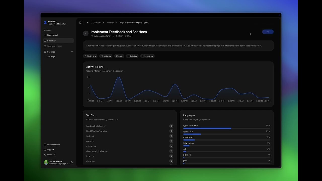Open account menu icon beside Usman Hassan
Image resolution: width=322 pixels, height=181 pixels.
(x=72, y=162)
